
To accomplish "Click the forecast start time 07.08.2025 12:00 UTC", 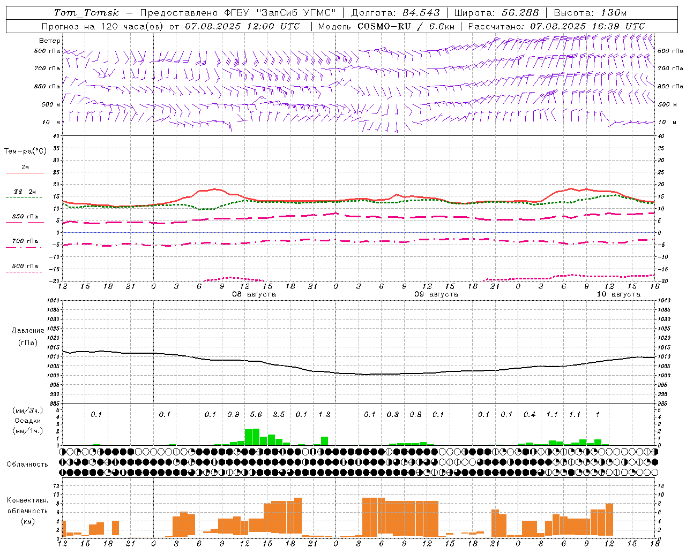I will (242, 26).
